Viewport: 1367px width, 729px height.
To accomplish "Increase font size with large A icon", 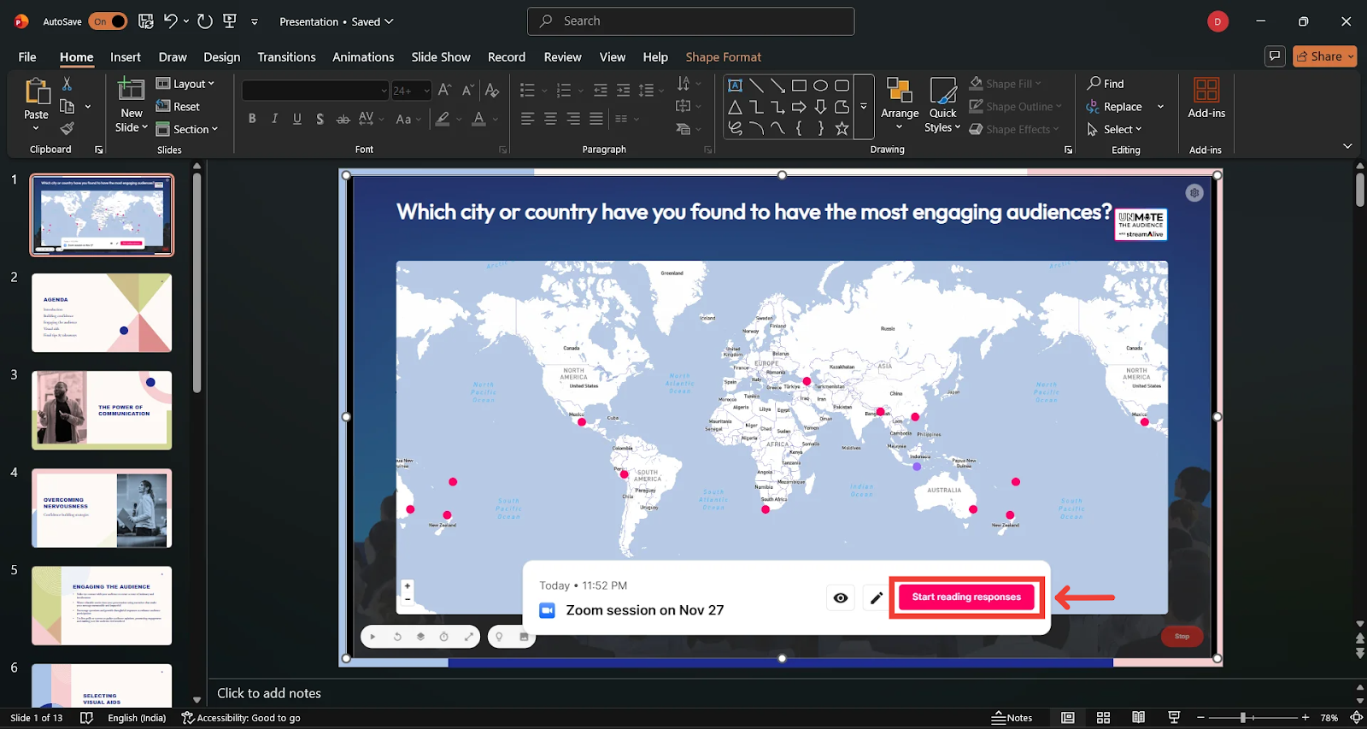I will pyautogui.click(x=444, y=91).
